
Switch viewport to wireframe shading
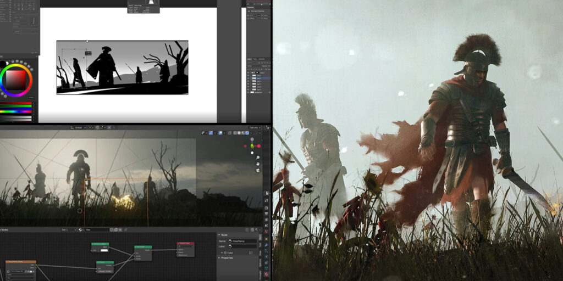pos(235,133)
